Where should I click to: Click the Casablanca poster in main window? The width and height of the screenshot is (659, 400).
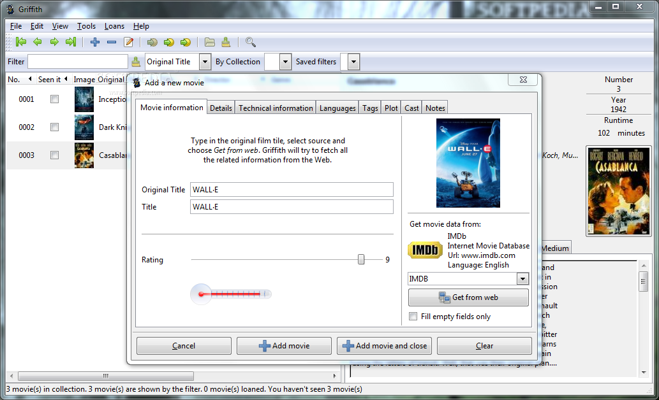[619, 191]
